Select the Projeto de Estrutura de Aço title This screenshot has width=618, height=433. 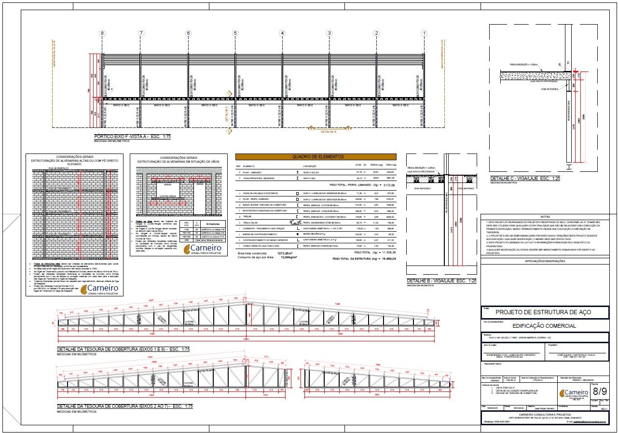543,312
